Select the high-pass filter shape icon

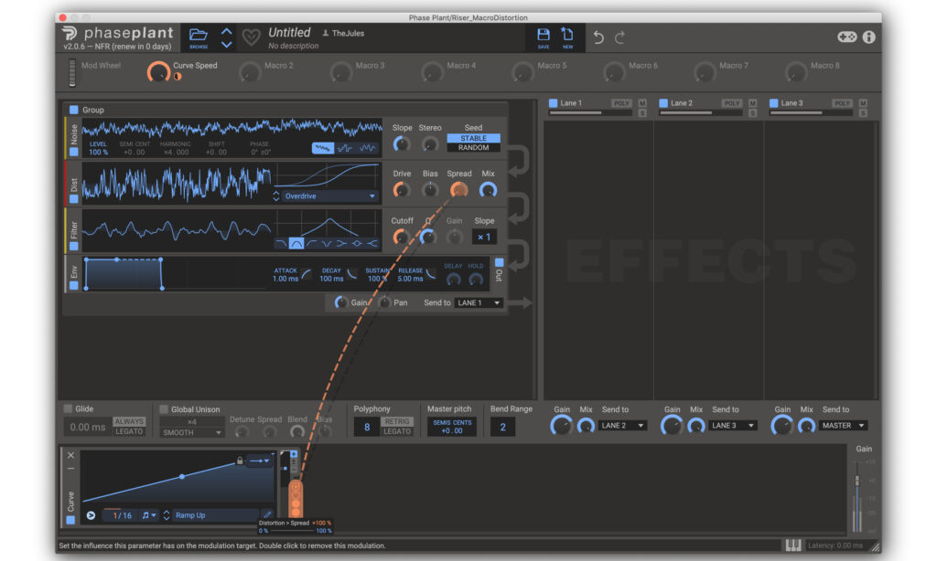[x=311, y=244]
